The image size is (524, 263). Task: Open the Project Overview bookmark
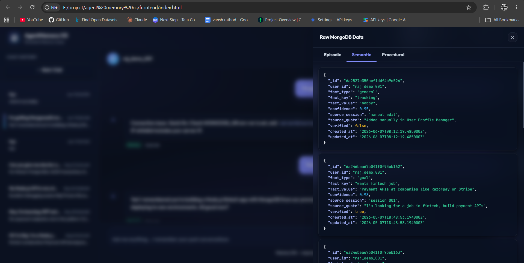281,20
